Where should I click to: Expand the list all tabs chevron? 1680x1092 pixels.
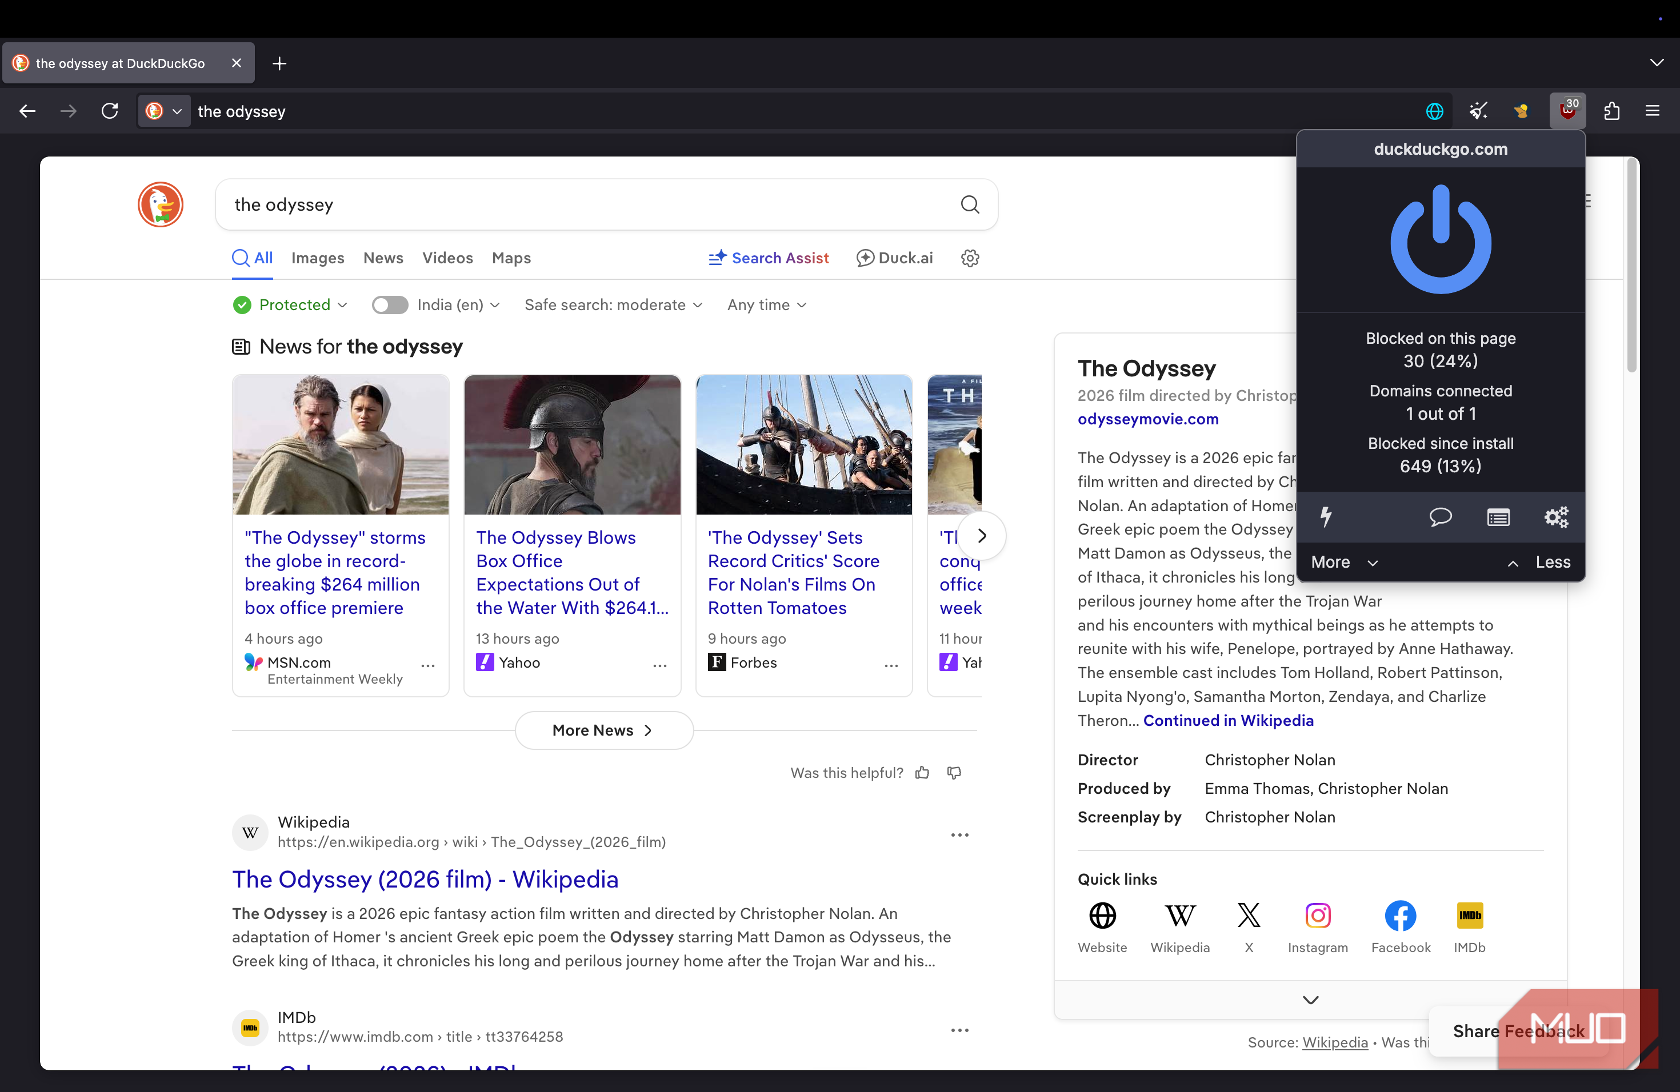pos(1657,63)
